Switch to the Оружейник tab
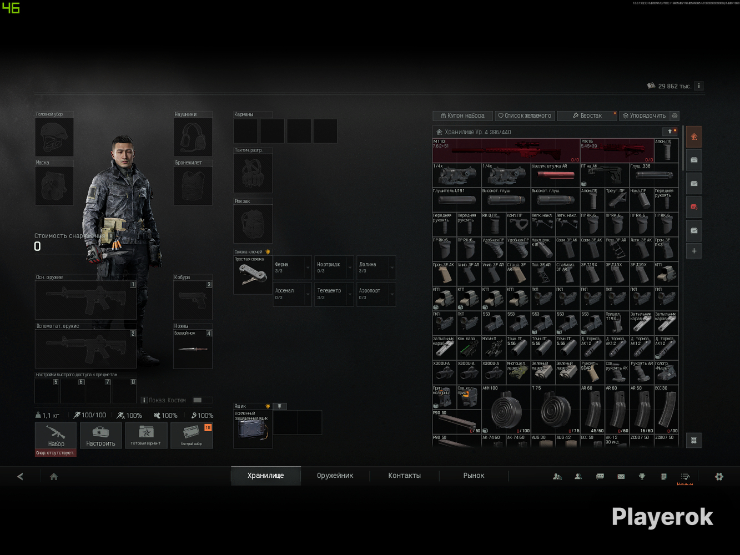740x555 pixels. click(335, 476)
